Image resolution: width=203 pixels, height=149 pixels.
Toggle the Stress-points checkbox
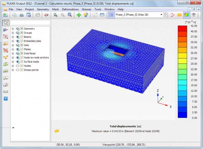click(x=22, y=70)
